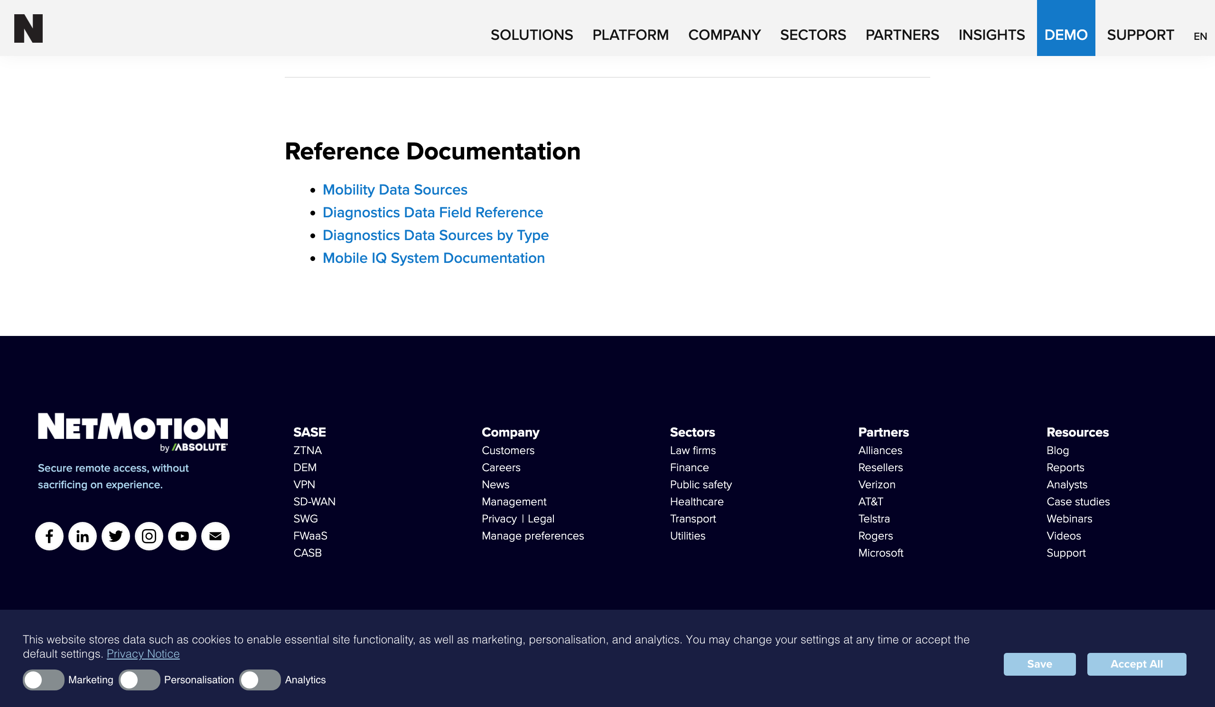Open the Healthcare footer link
The width and height of the screenshot is (1215, 707).
[697, 502]
